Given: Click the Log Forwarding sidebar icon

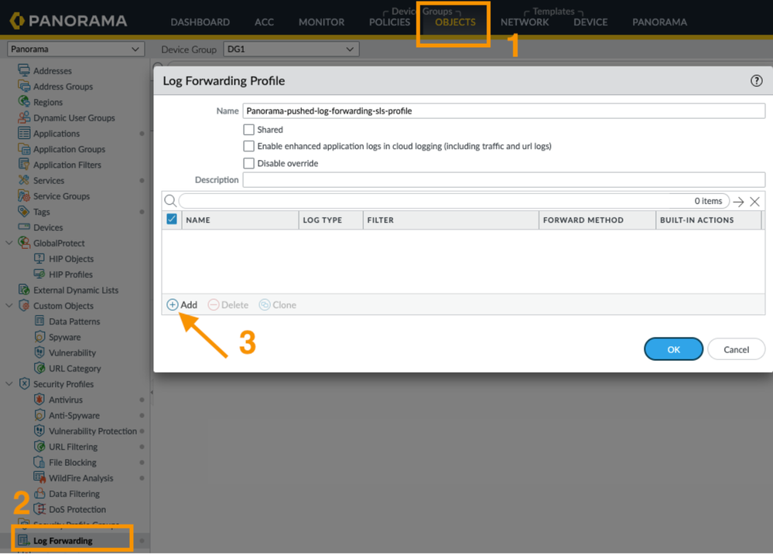Looking at the screenshot, I should pyautogui.click(x=24, y=541).
